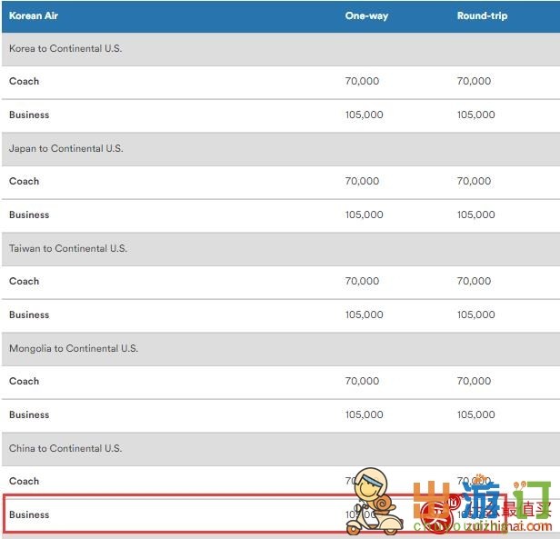This screenshot has height=539, width=560.
Task: Select Korea Business one-way 105,000 value
Action: click(364, 115)
